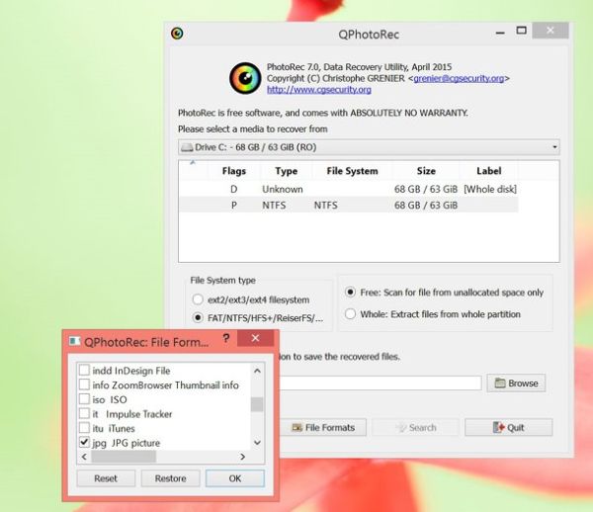Select ext2/ext3/ext4 filesystem radio button
Image resolution: width=593 pixels, height=512 pixels.
pos(198,299)
